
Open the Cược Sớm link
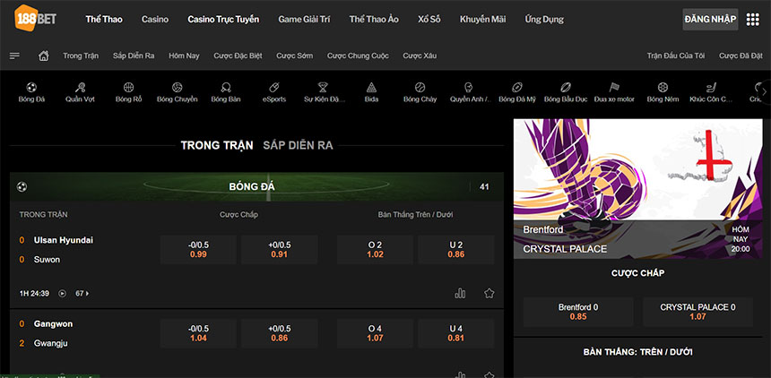294,56
